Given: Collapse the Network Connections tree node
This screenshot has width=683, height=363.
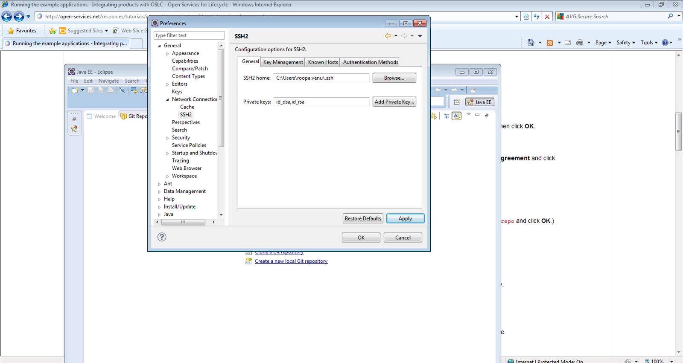Looking at the screenshot, I should tap(167, 99).
